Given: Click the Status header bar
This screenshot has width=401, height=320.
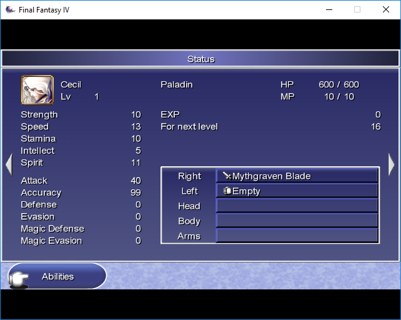Looking at the screenshot, I should click(x=200, y=59).
